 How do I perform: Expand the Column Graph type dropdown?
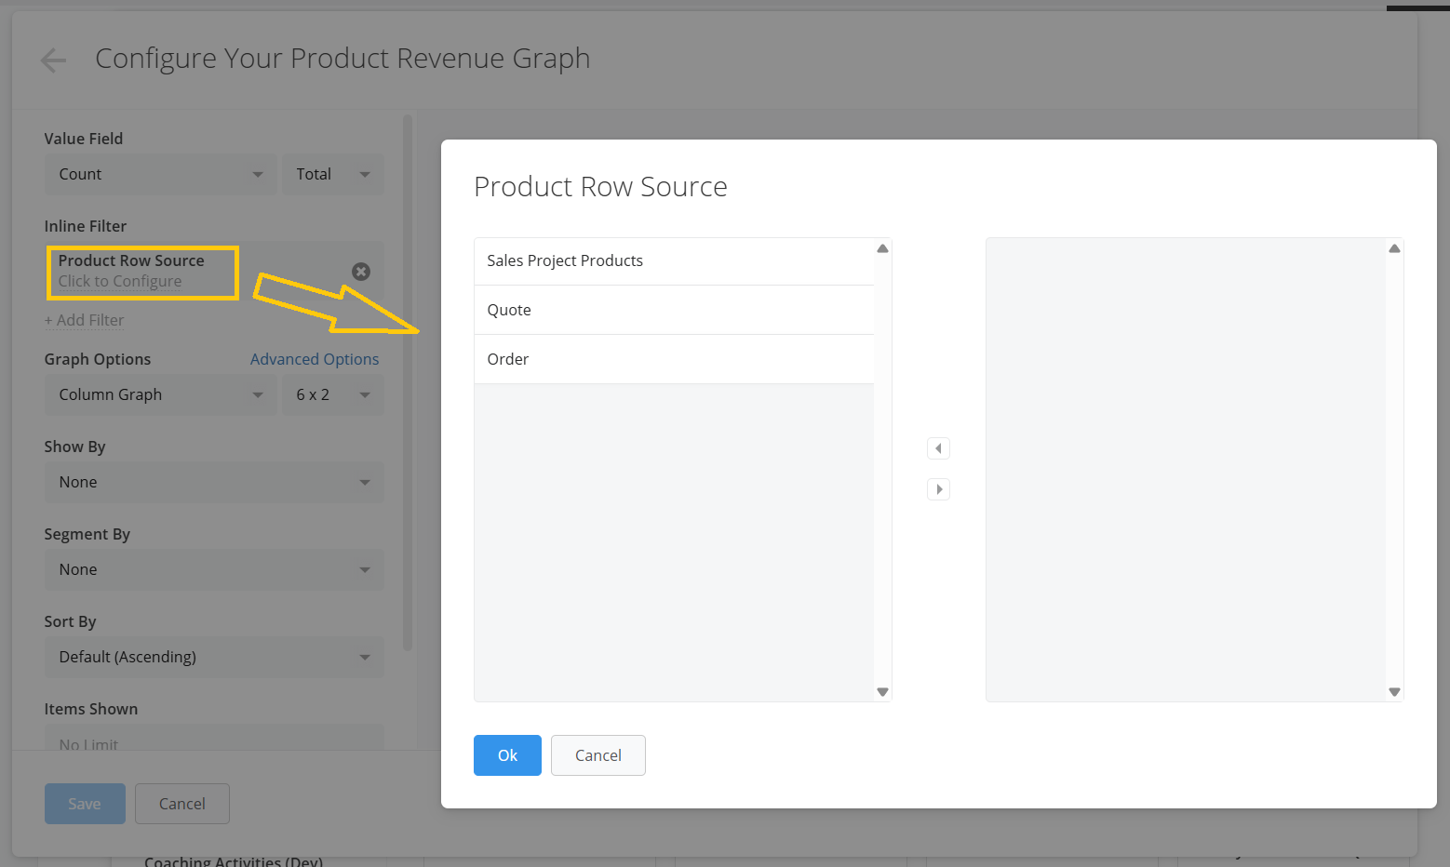[x=161, y=394]
